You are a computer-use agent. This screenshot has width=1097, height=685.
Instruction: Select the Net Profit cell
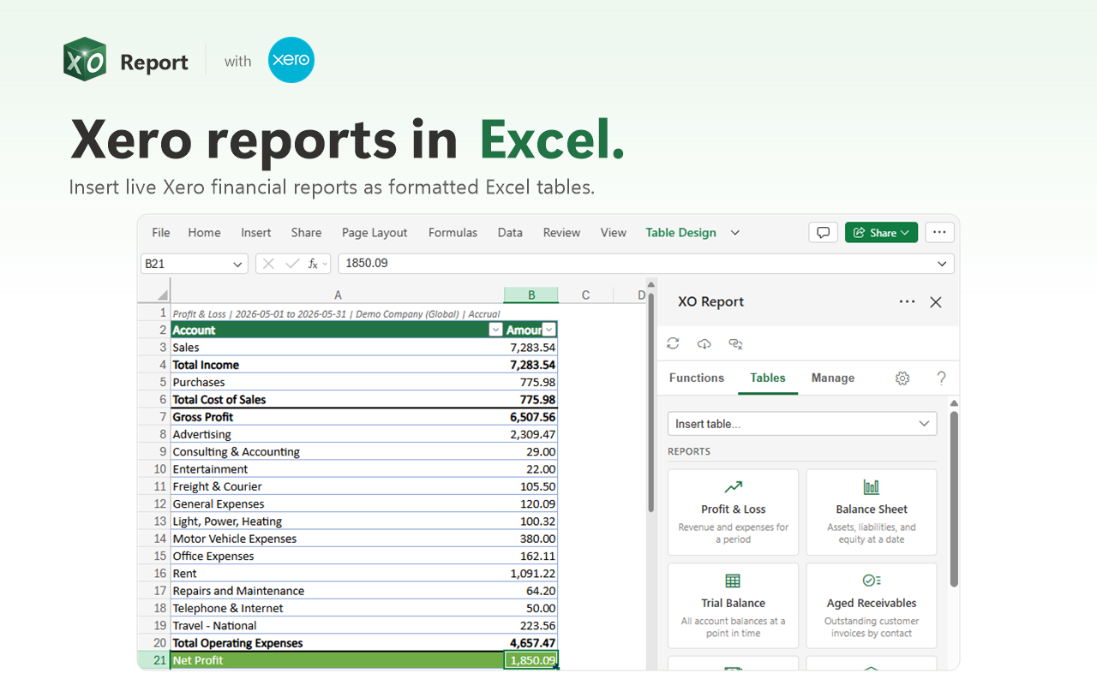tap(337, 660)
